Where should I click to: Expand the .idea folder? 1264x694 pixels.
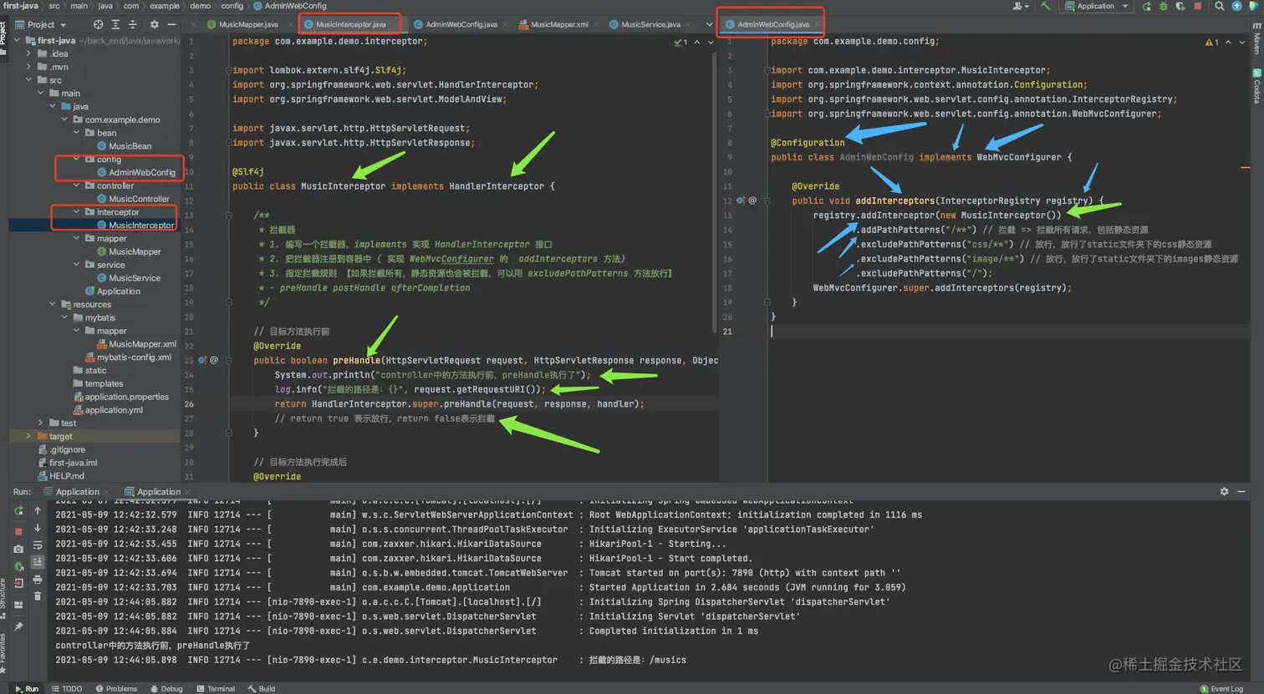point(29,53)
